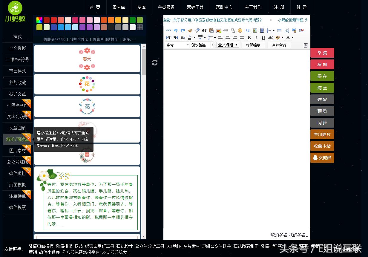Image resolution: width=368 pixels, height=257 pixels.
Task: Open the 全文缩进 indent dropdown
Action: [x=228, y=44]
